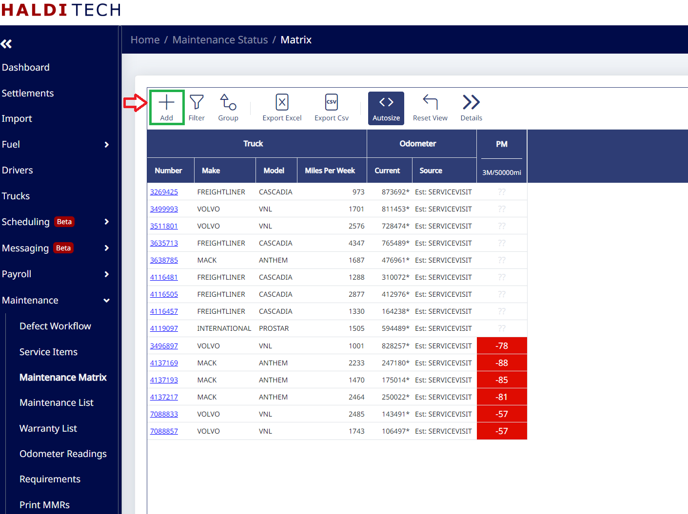Open truck number 4137217

point(164,397)
